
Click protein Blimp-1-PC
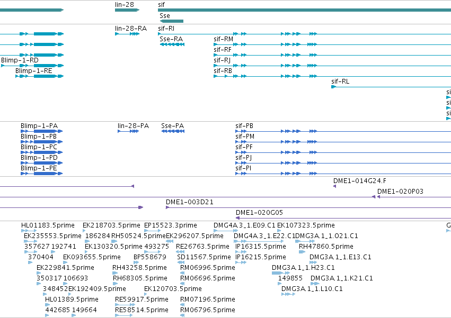tap(39, 147)
